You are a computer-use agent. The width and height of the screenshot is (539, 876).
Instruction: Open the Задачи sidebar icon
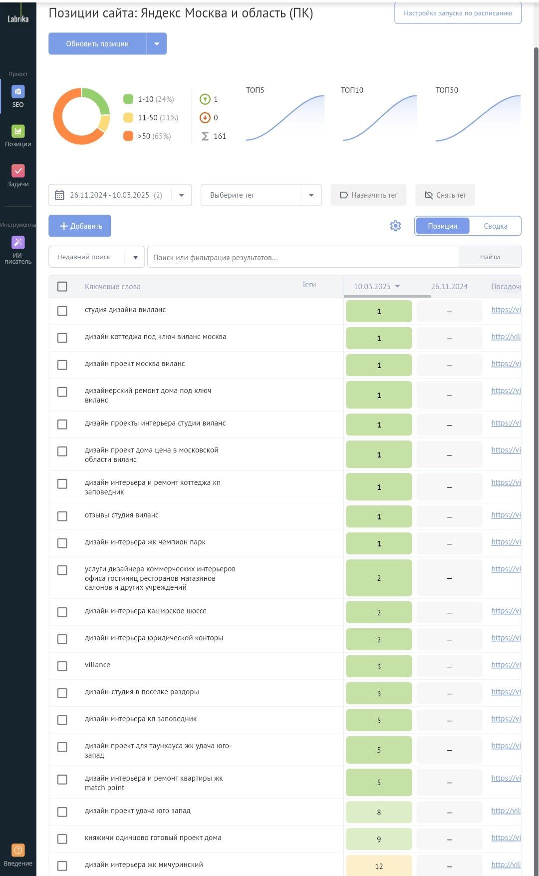pyautogui.click(x=18, y=171)
